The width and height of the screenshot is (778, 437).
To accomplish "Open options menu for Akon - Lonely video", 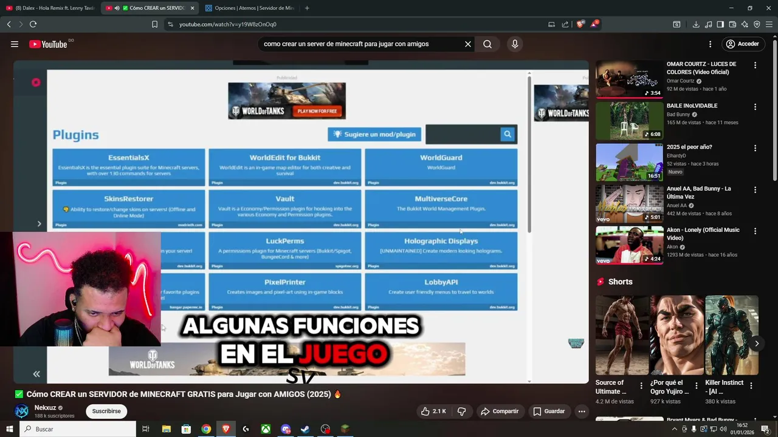I will (755, 231).
